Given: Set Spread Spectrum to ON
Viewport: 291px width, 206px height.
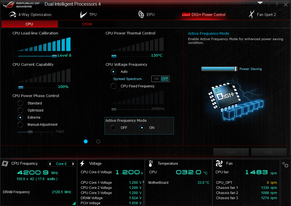Looking at the screenshot, I should [156, 79].
